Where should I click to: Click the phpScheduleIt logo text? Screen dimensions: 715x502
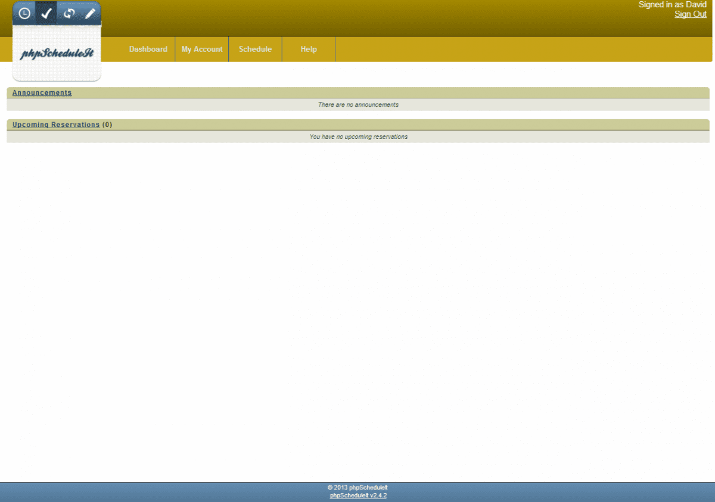point(57,54)
